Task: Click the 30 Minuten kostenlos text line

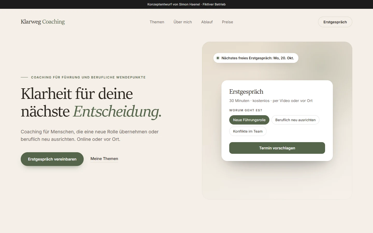Action: pyautogui.click(x=271, y=101)
